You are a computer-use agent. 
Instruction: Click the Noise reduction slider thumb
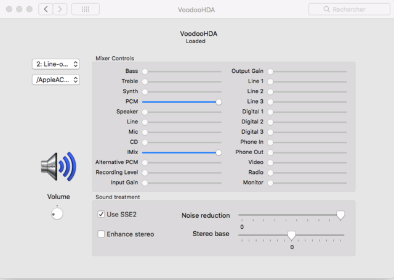click(340, 215)
